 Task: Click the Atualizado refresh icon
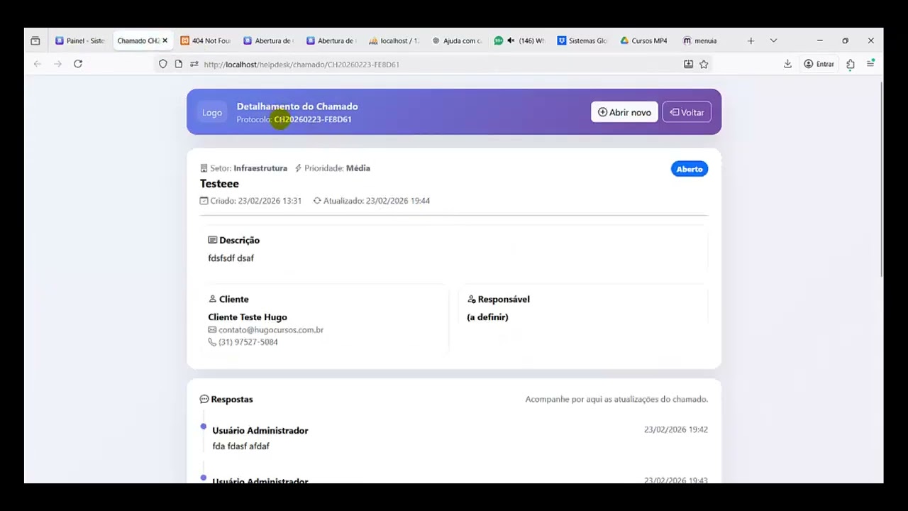[317, 201]
